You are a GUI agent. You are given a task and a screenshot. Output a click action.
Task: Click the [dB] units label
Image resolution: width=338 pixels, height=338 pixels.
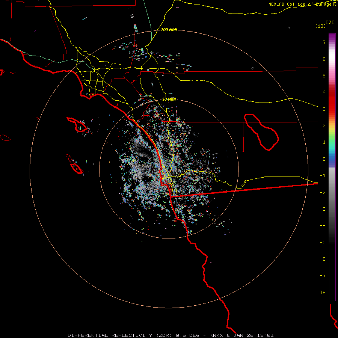320,26
